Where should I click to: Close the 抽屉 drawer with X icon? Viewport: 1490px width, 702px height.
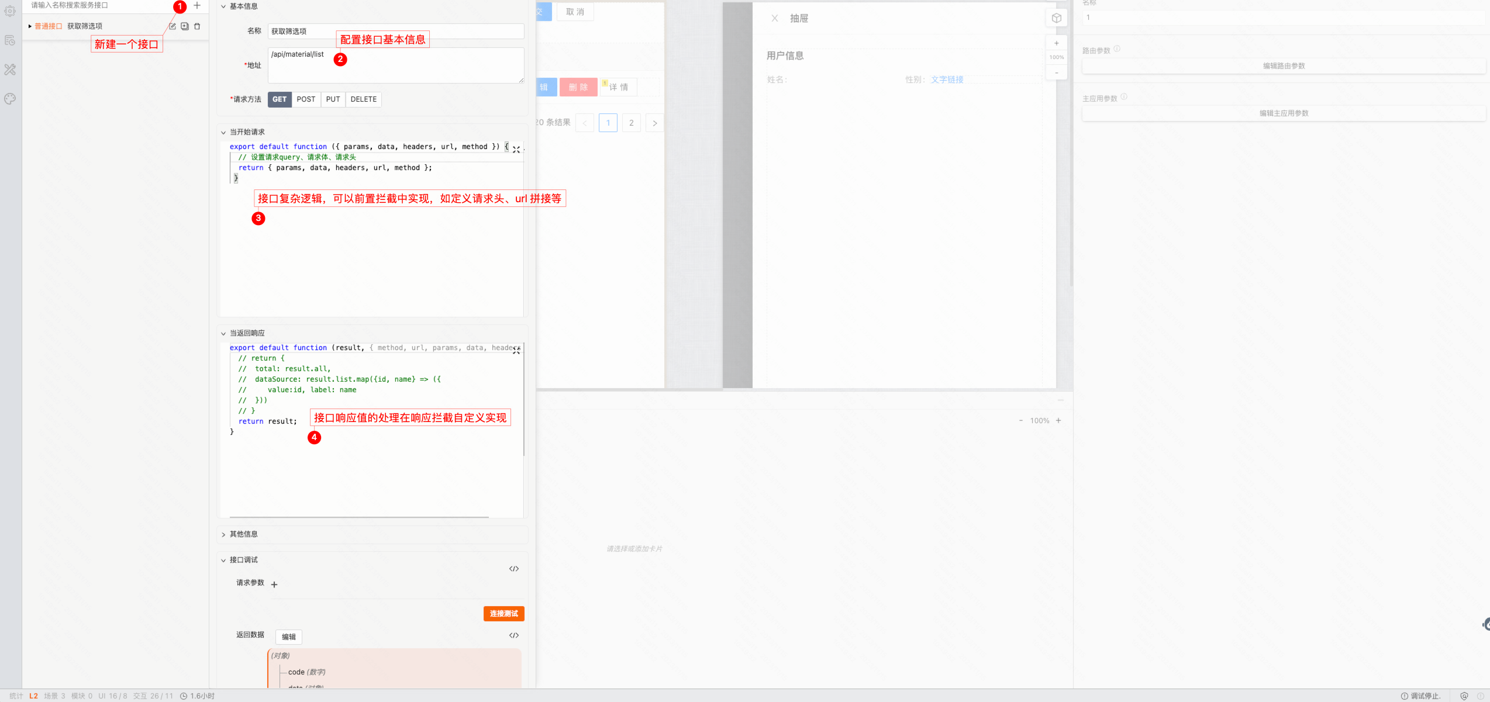[x=775, y=18]
